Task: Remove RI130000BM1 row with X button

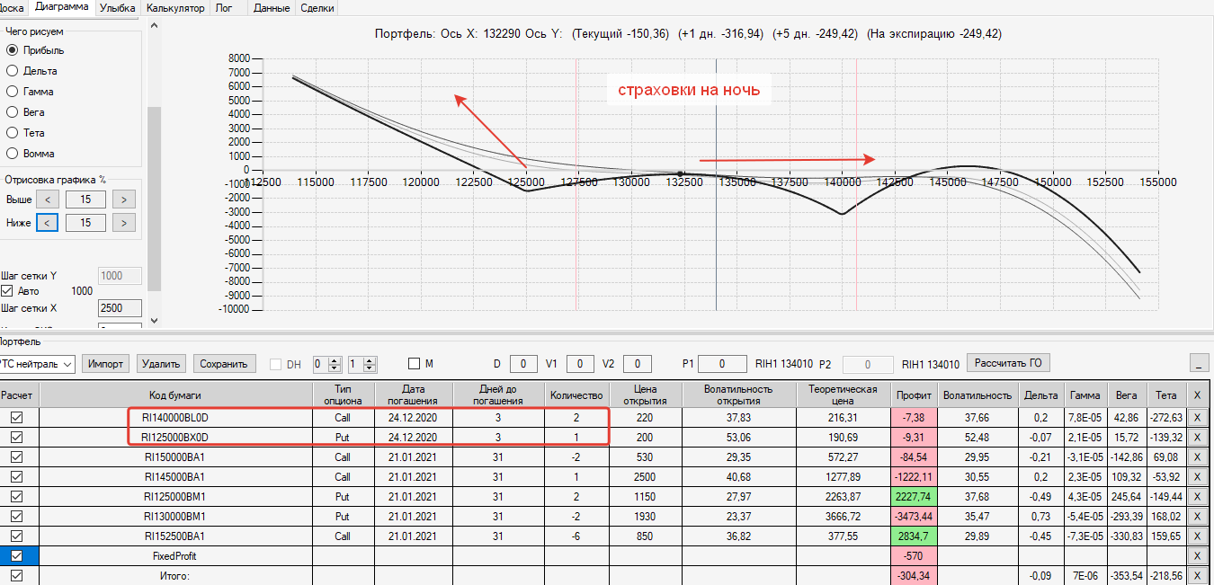Action: [1197, 516]
